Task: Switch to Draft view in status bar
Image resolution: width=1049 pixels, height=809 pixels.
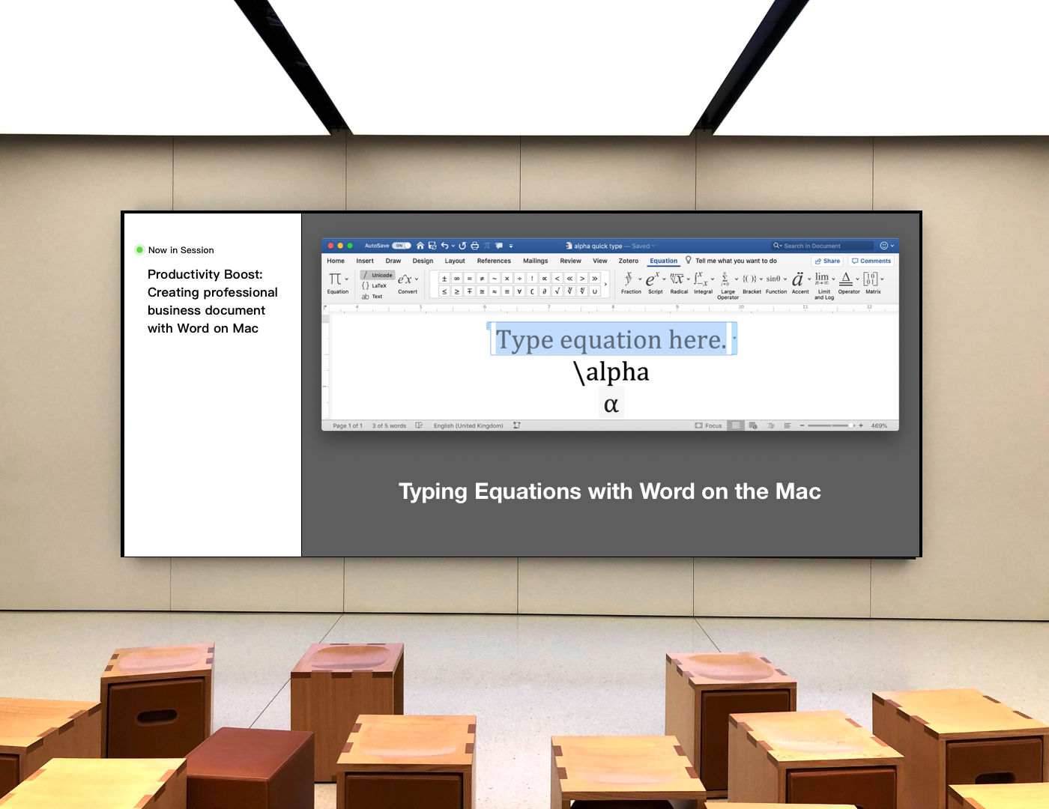Action: pyautogui.click(x=787, y=425)
